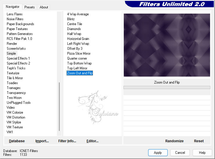
Task: Select VM Stylize category
Action: [14, 122]
